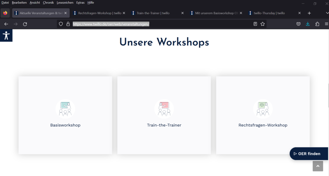The width and height of the screenshot is (329, 176).
Task: Follow the Rechtsfragen-Workshop link text
Action: [x=263, y=125]
